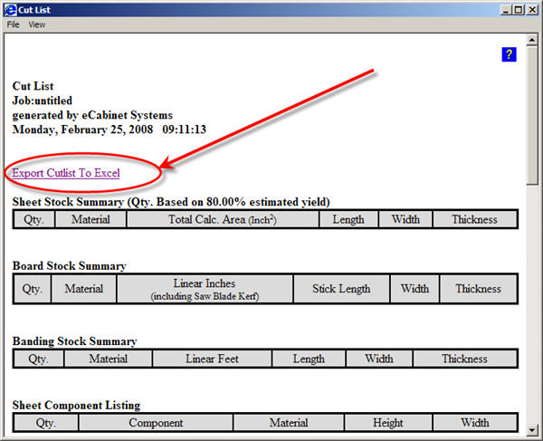Select the 'Cut List' heading text
This screenshot has height=441, width=543.
tap(33, 86)
